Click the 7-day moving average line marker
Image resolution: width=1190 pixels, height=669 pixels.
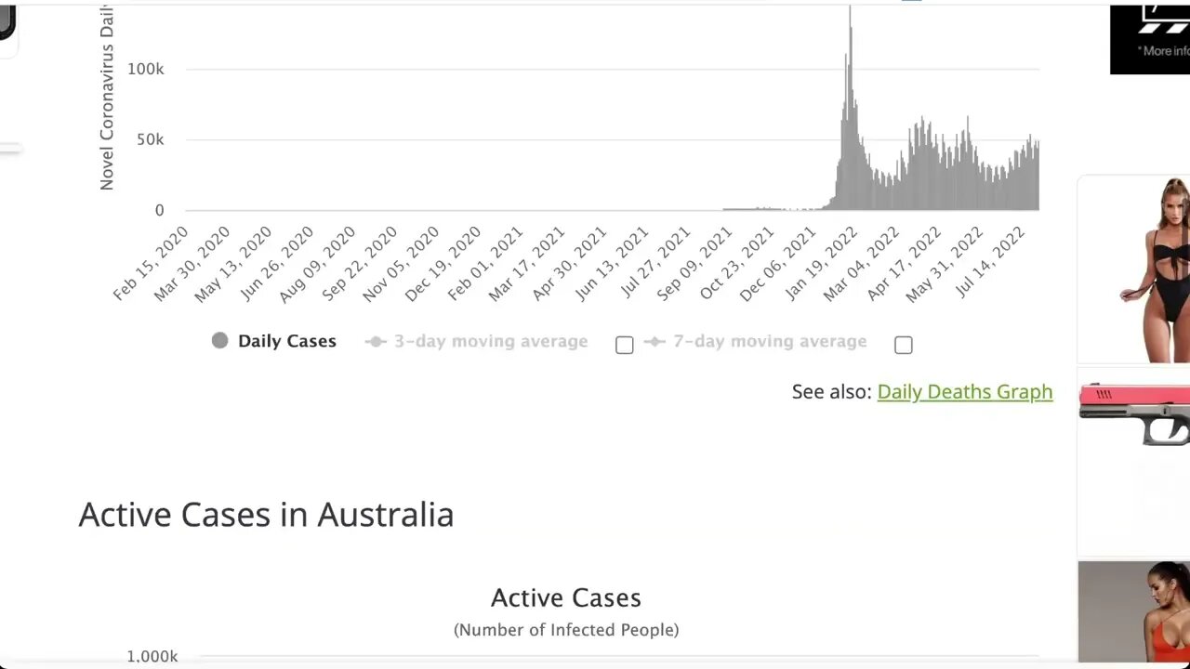pos(654,342)
